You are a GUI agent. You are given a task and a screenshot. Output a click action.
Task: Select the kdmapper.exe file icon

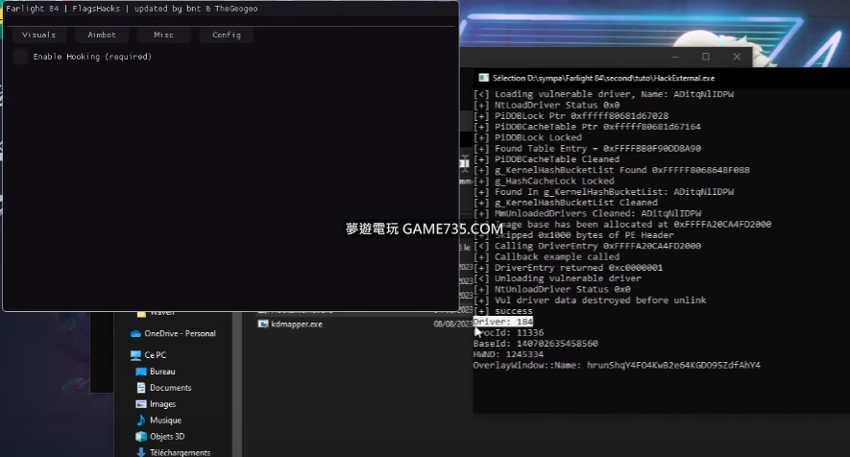tap(263, 325)
